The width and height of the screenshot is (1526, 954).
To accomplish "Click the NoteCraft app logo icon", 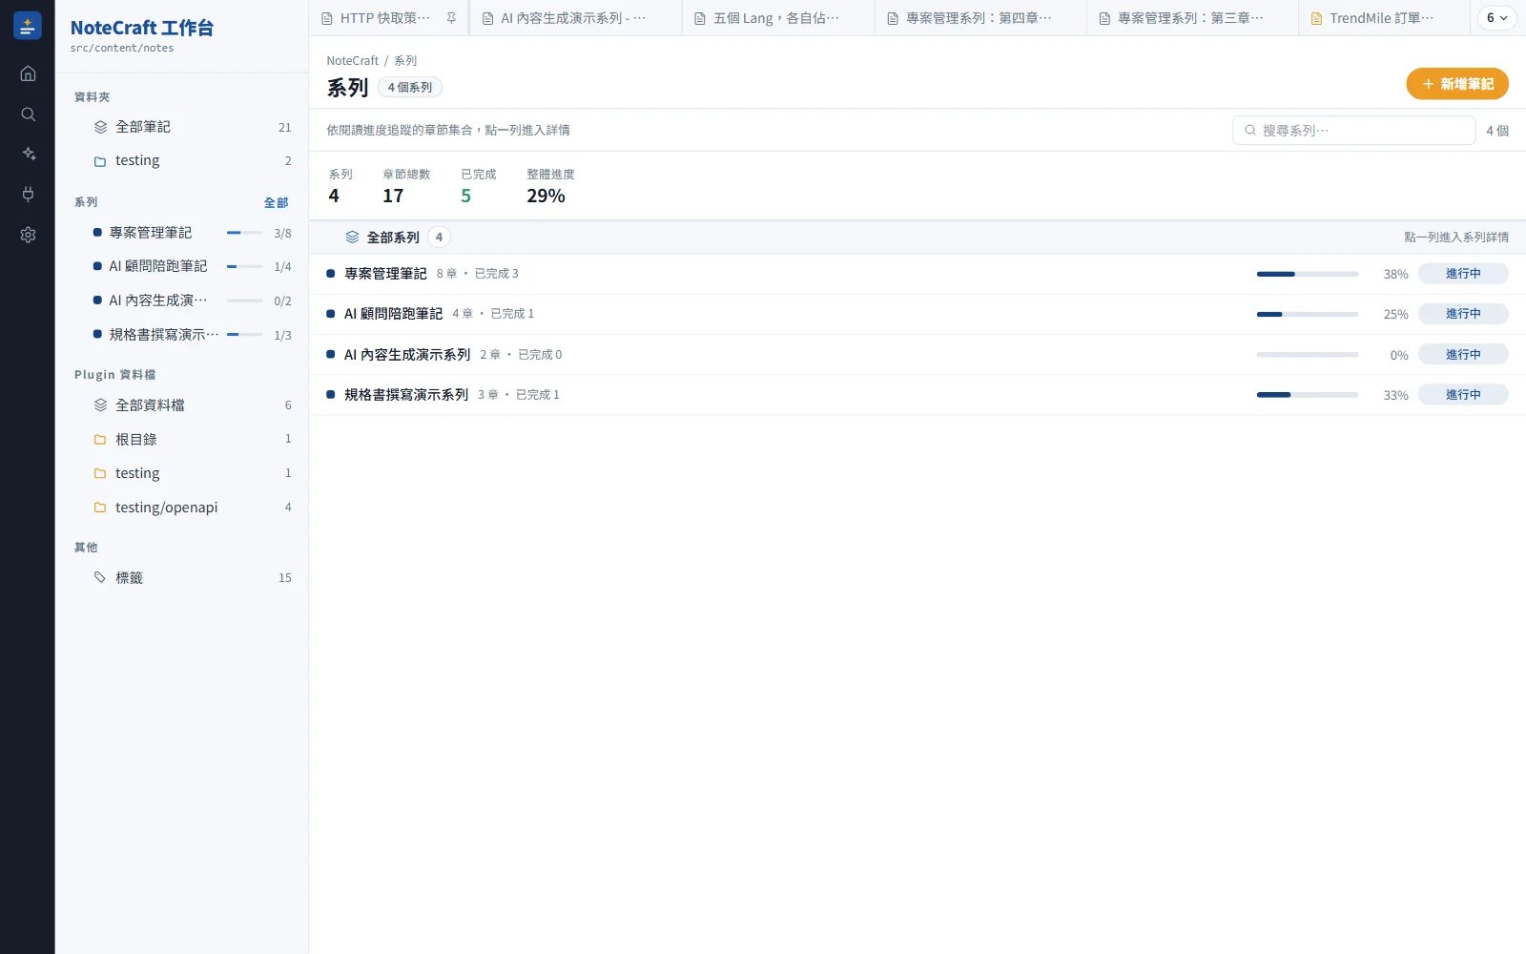I will [28, 26].
